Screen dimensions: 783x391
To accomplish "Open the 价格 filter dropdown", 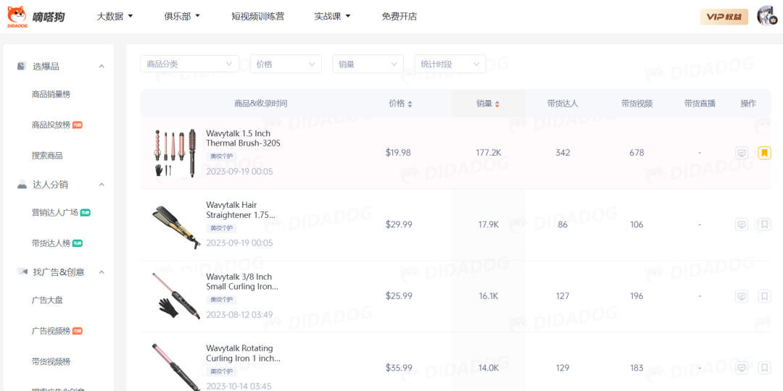I will click(285, 64).
